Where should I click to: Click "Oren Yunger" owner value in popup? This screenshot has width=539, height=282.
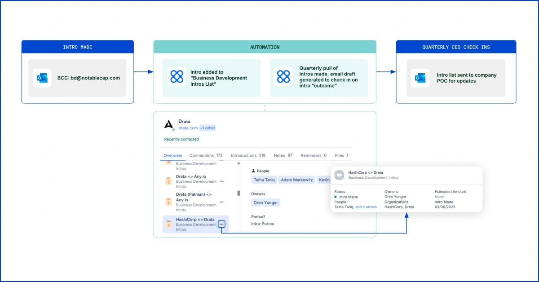click(395, 197)
